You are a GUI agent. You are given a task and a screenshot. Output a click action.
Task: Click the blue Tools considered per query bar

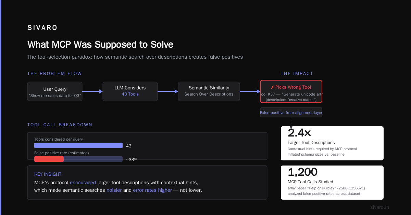click(x=78, y=145)
